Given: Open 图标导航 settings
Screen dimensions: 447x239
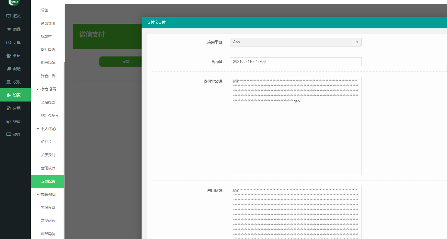Looking at the screenshot, I should click(48, 63).
